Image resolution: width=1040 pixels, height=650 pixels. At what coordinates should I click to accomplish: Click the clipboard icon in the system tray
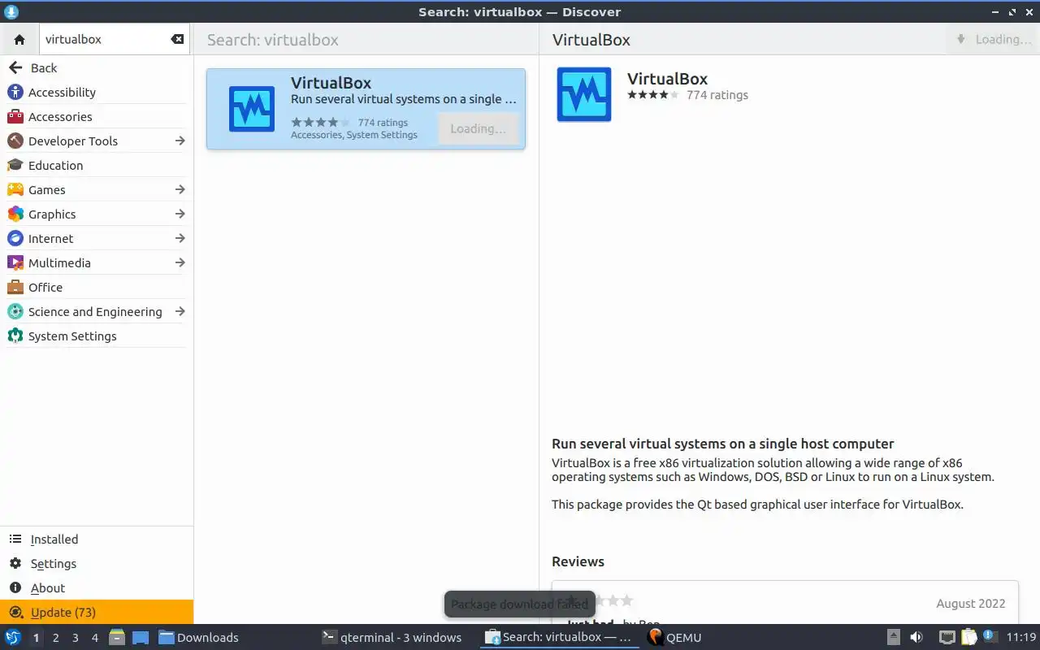[968, 637]
